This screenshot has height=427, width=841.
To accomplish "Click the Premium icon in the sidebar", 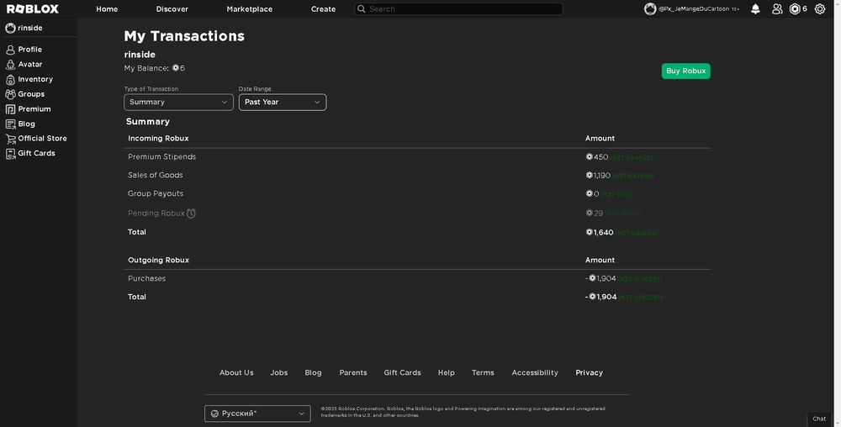I will click(x=11, y=109).
